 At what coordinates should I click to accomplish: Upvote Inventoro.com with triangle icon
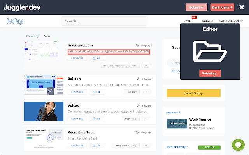[x=94, y=58]
